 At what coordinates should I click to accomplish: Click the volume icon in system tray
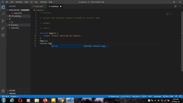pyautogui.click(x=159, y=100)
